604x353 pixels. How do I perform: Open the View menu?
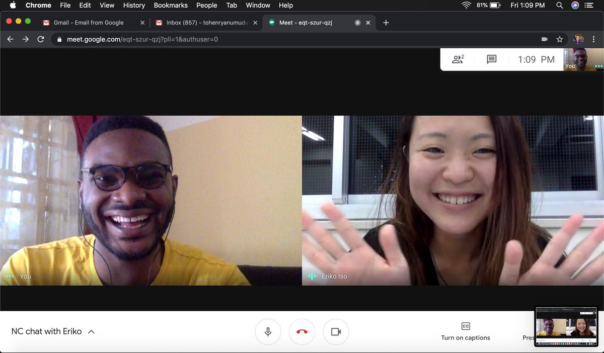click(x=107, y=5)
